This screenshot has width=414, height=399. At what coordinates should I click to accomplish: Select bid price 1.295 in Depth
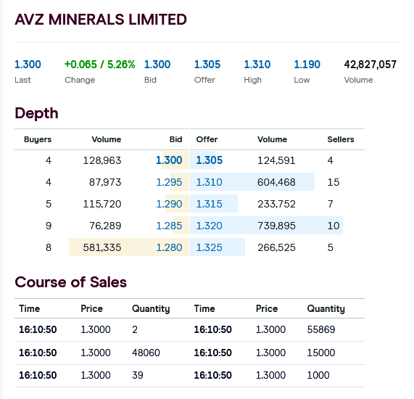[x=169, y=182]
